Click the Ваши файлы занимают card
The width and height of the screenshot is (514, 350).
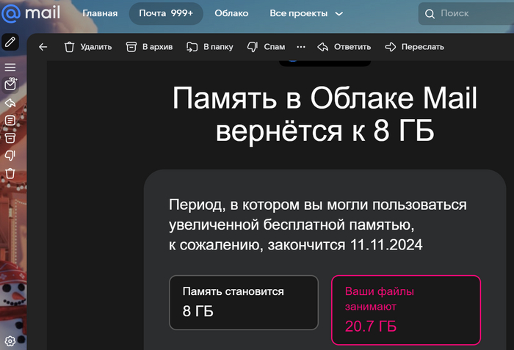click(x=406, y=310)
